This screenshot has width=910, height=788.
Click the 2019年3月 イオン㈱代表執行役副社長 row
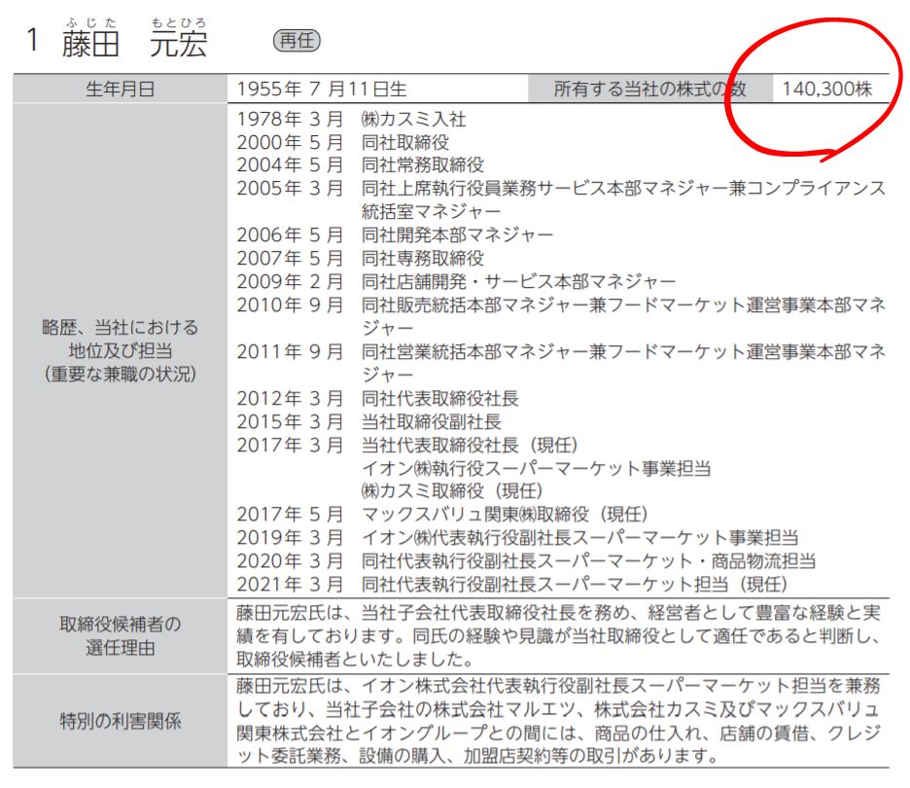point(517,538)
